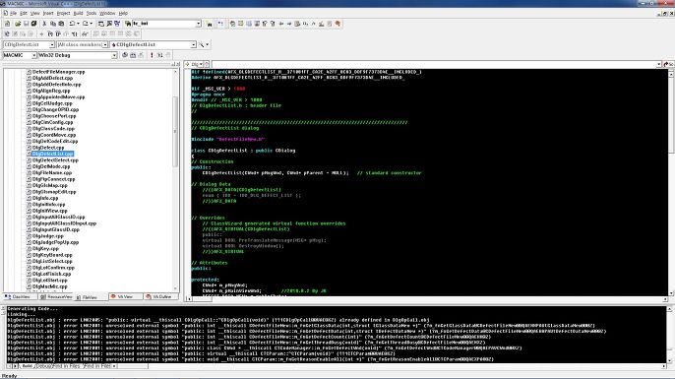This screenshot has height=379, width=675.
Task: Click the Build project icon
Action: [133, 55]
